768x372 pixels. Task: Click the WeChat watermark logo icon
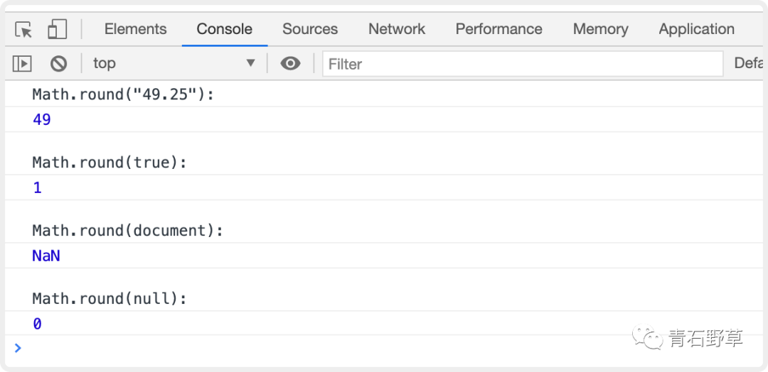tap(648, 339)
